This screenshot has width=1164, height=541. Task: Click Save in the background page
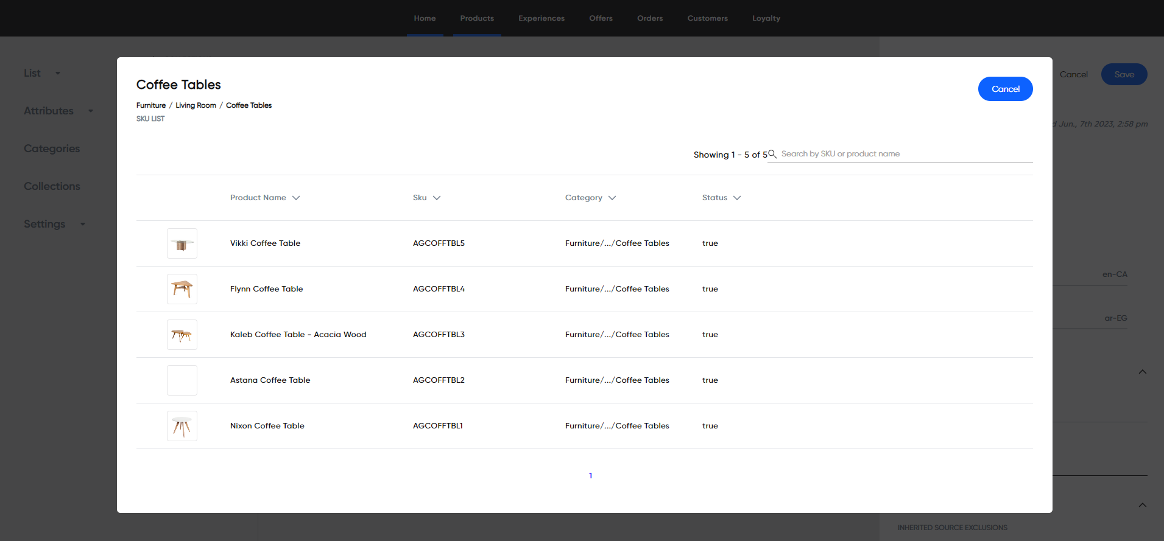[x=1124, y=74]
